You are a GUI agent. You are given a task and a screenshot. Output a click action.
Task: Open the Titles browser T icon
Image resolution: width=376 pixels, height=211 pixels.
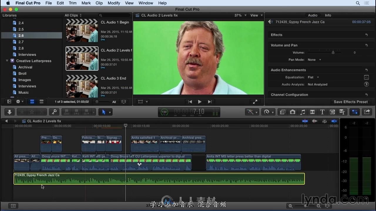click(x=322, y=112)
